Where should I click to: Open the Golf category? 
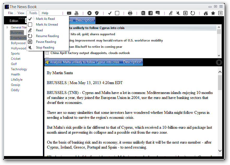pyautogui.click(x=14, y=64)
